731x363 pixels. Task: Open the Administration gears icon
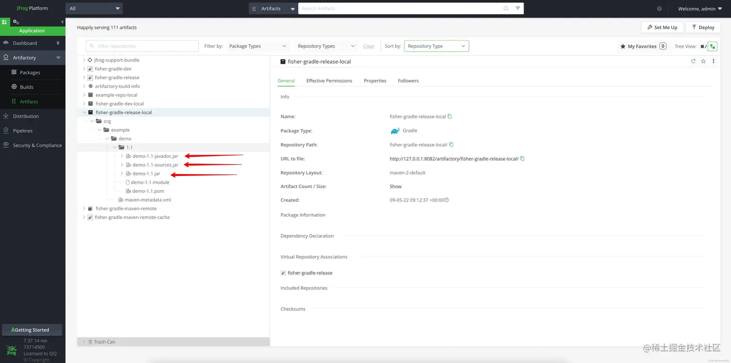pyautogui.click(x=16, y=22)
